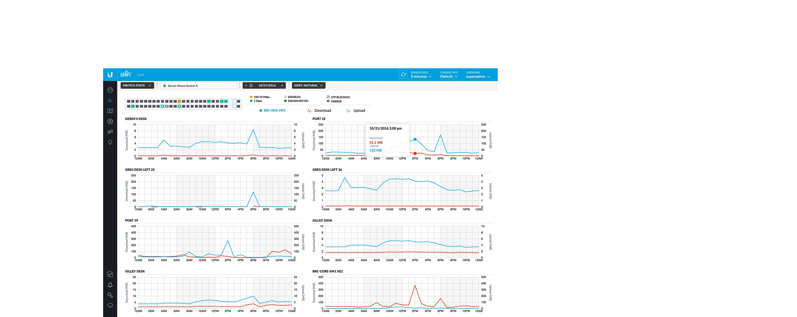Click the refresh arrows icon in header
The width and height of the screenshot is (797, 317).
tap(403, 75)
